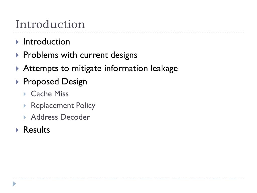257x193 pixels.
Task: Click the footer triangle marker at bottom left
Action: (x=14, y=184)
